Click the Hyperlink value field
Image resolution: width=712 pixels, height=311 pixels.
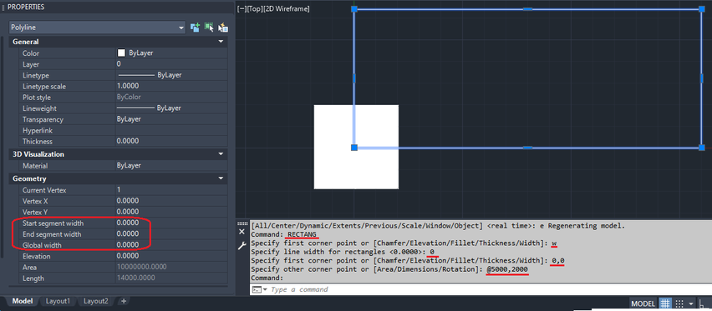171,131
